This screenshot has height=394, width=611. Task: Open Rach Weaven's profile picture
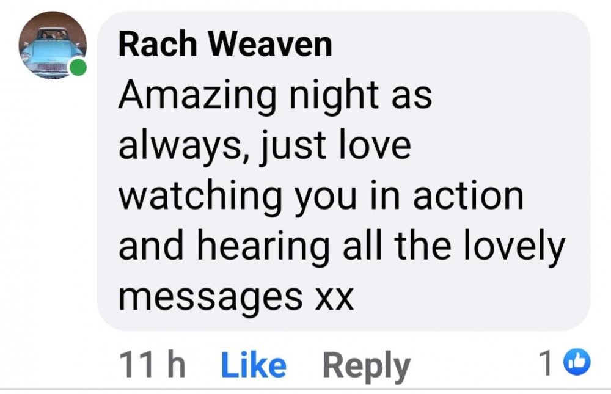53,45
